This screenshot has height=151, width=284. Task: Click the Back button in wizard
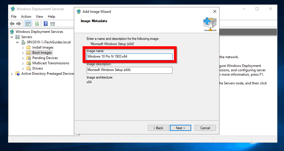pos(158,128)
